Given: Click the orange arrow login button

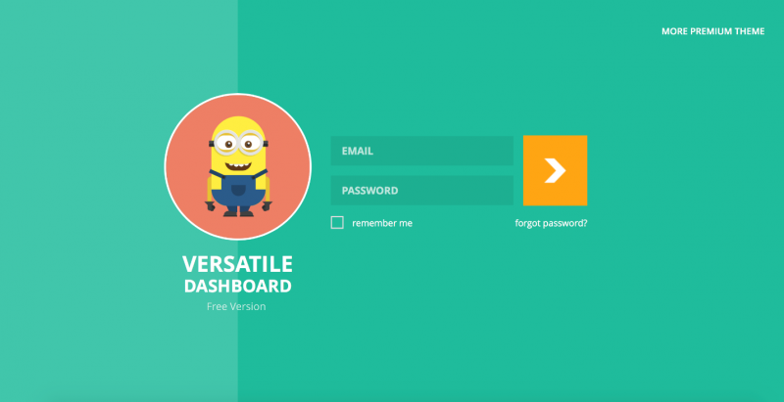Looking at the screenshot, I should click(x=555, y=170).
